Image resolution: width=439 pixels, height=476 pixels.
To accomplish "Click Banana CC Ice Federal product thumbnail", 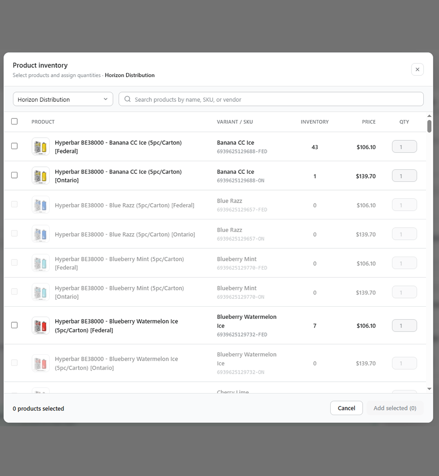I will (x=41, y=146).
